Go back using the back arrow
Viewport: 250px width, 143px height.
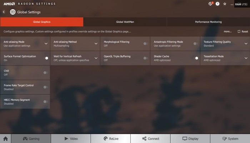click(4, 12)
